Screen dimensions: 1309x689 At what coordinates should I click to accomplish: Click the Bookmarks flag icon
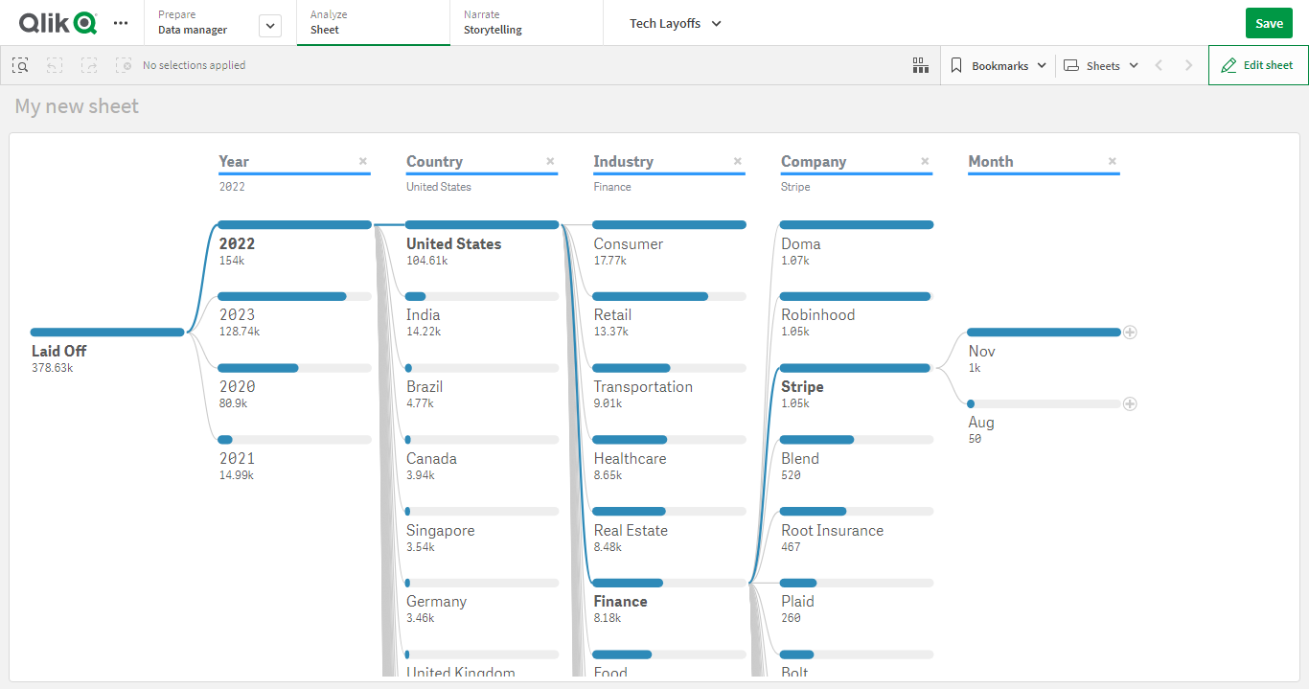coord(955,65)
